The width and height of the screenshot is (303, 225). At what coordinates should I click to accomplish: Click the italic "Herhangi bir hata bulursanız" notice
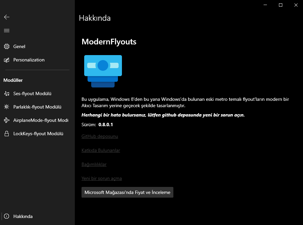pos(163,115)
